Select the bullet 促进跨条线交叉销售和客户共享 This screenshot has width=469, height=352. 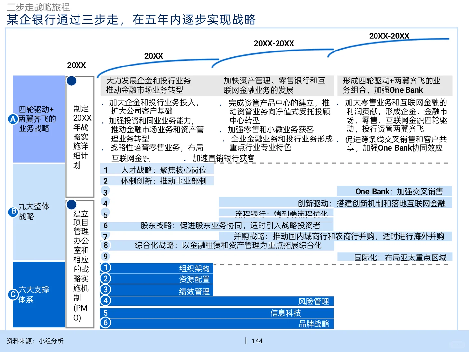coord(396,144)
